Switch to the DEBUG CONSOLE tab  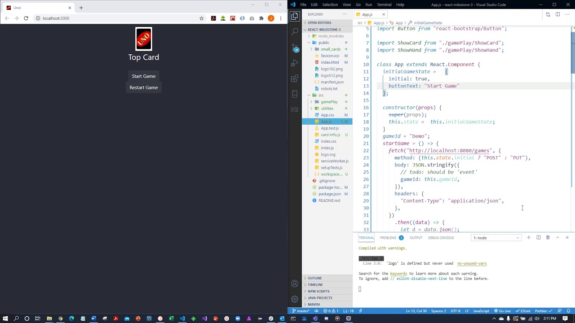(441, 238)
